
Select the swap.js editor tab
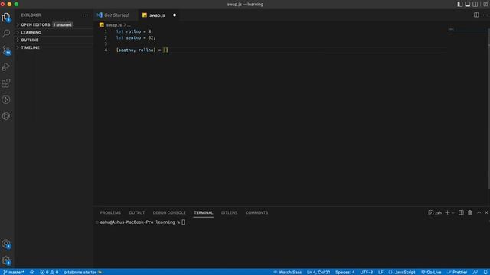pyautogui.click(x=157, y=15)
